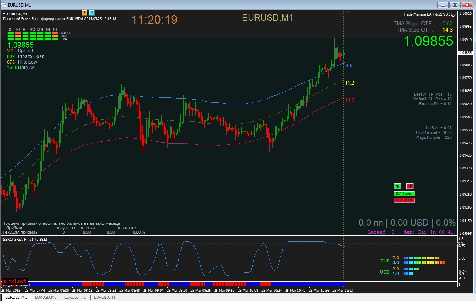The height and width of the screenshot is (302, 476).
Task: Click the SELL Market button
Action: (x=404, y=200)
